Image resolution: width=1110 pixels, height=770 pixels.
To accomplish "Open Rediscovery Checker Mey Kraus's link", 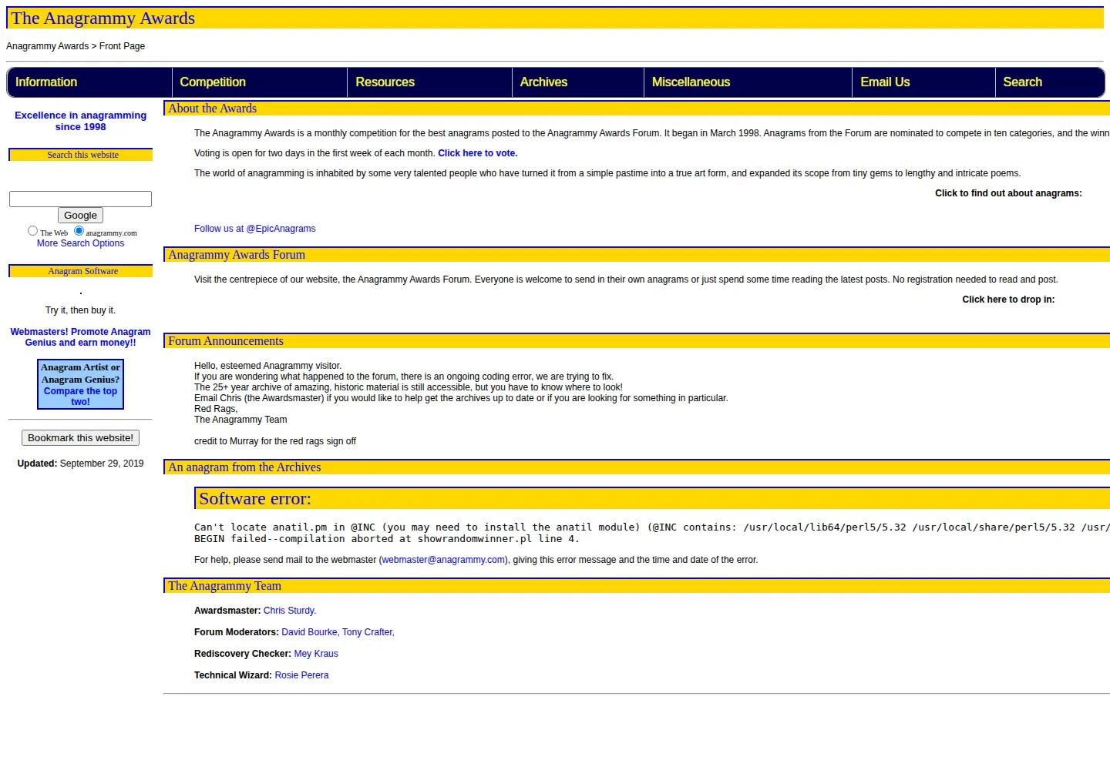I will [316, 654].
